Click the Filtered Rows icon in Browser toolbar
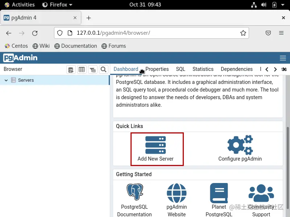Image resolution: width=290 pixels, height=217 pixels. pyautogui.click(x=93, y=70)
